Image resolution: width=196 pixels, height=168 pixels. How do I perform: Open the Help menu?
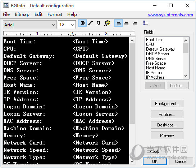72,14
